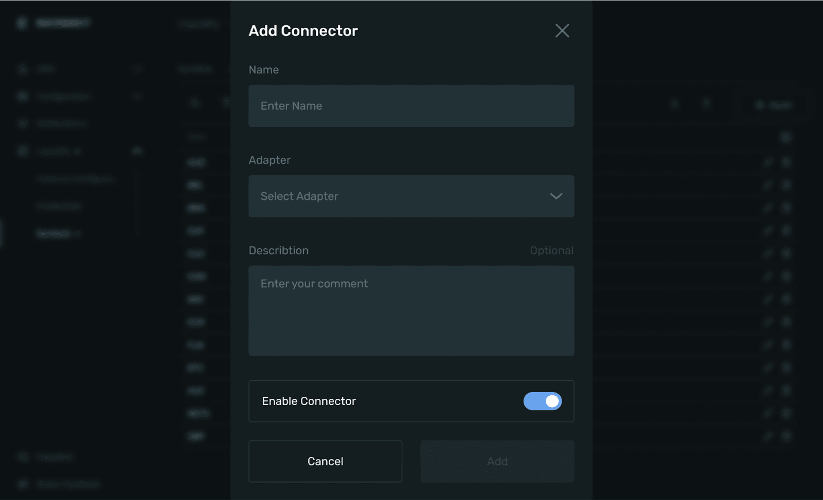Click blurred logo icon at sidebar top

(22, 23)
